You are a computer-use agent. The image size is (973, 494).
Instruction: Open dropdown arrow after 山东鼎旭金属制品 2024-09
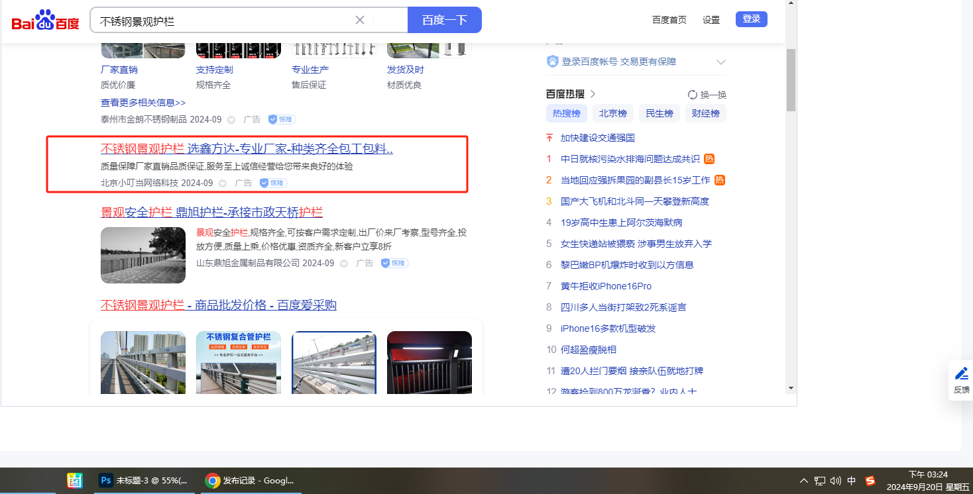(344, 264)
